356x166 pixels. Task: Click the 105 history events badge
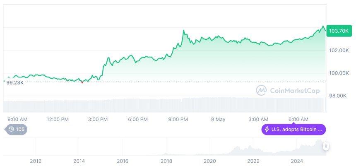(x=17, y=130)
